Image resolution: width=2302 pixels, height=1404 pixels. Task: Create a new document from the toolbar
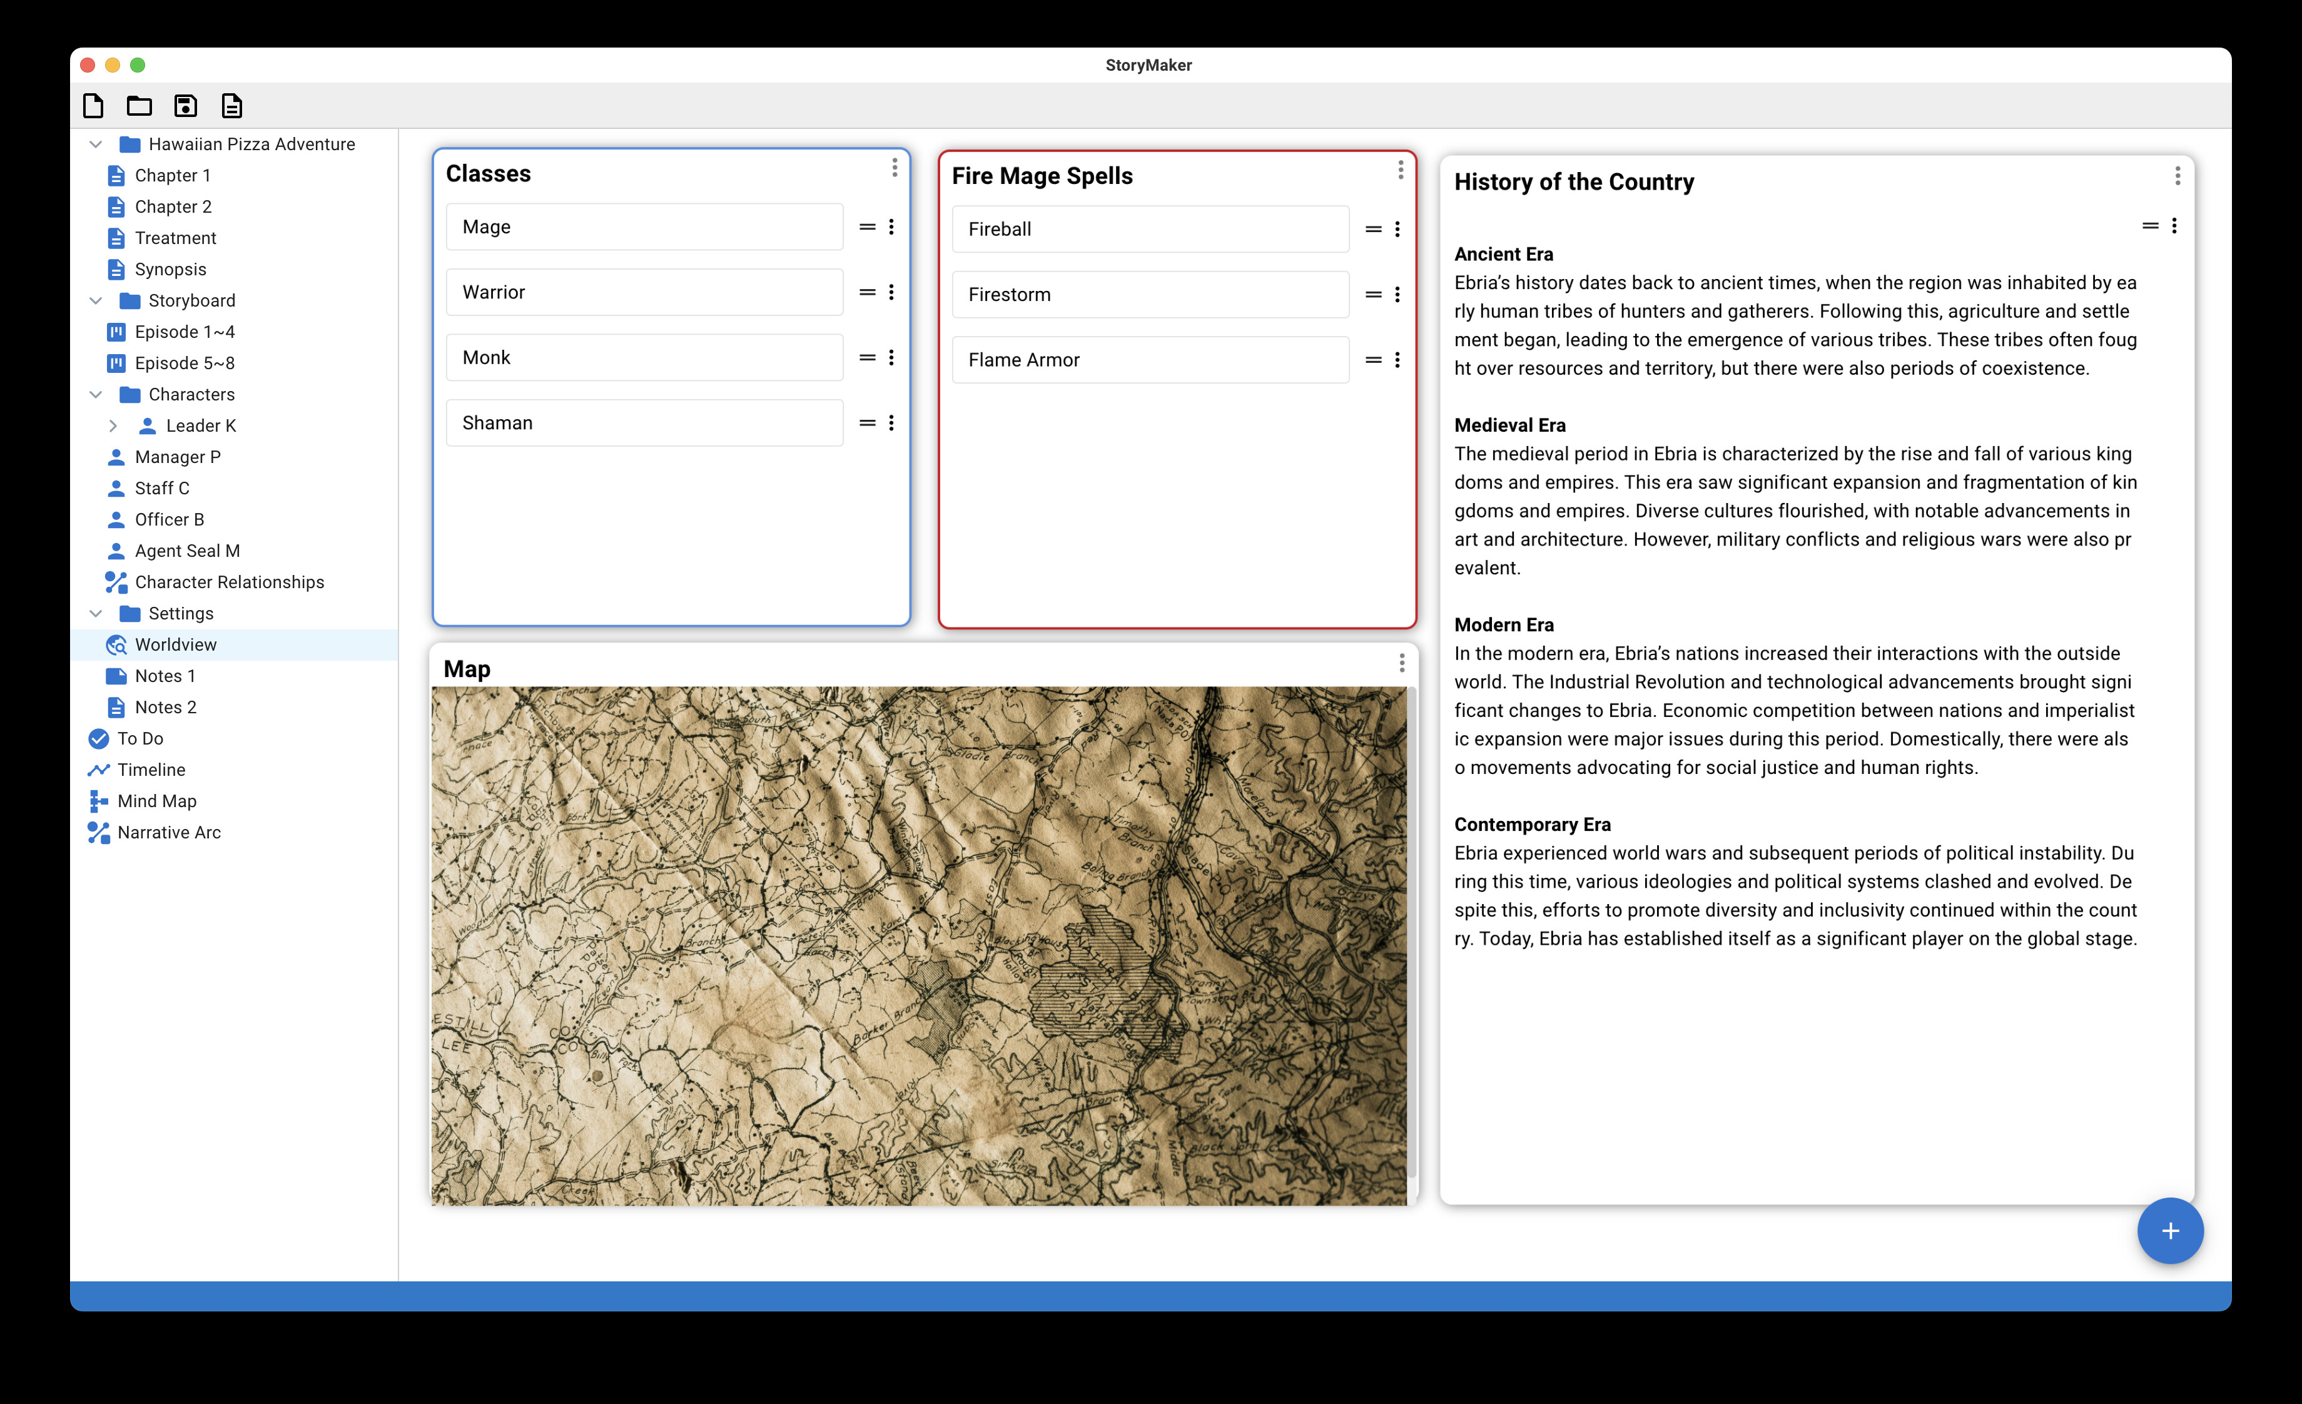[x=93, y=106]
